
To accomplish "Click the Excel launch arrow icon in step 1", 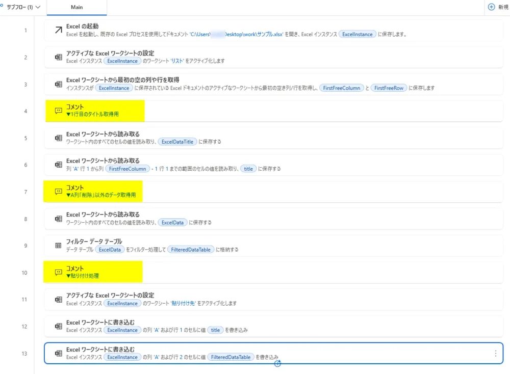I will click(58, 30).
